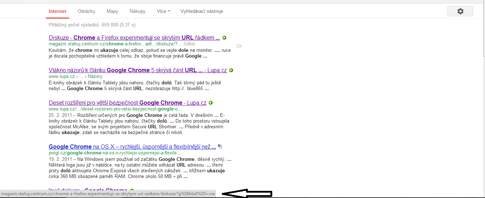Click the status bar URL at bottom

click(108, 193)
